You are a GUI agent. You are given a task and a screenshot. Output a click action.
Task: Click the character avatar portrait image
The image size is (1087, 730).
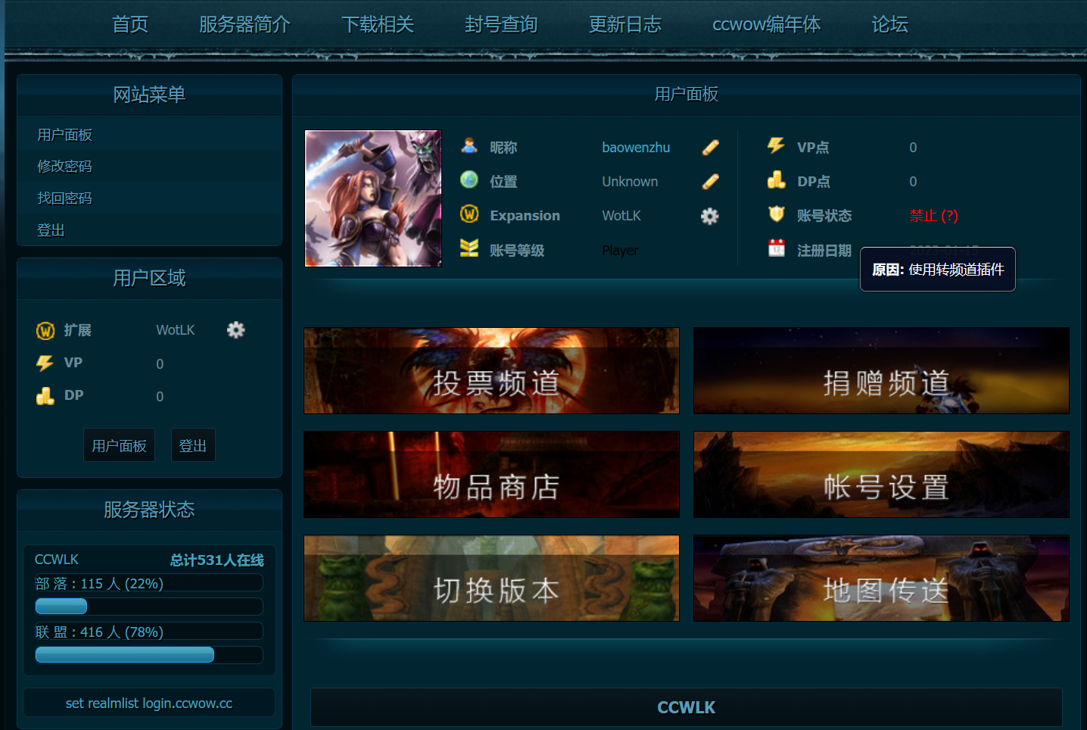click(x=373, y=198)
